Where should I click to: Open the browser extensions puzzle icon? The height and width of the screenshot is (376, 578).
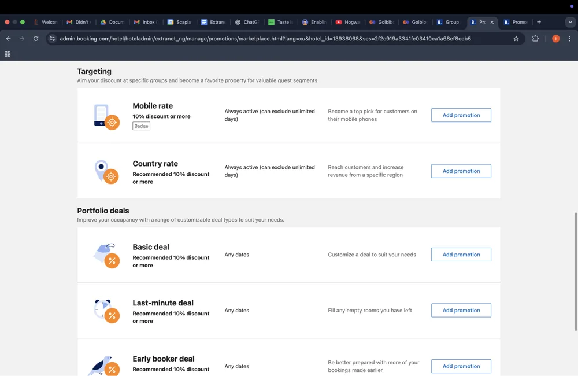[x=535, y=38]
